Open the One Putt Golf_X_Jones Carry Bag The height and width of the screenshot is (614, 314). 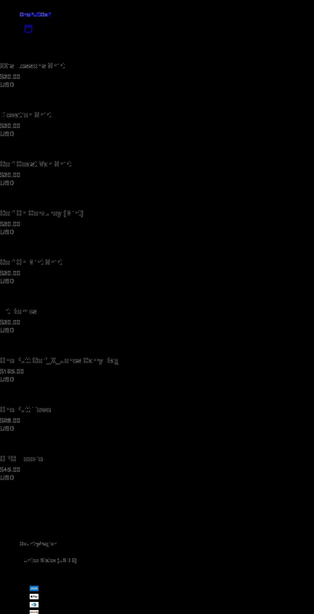pyautogui.click(x=59, y=361)
